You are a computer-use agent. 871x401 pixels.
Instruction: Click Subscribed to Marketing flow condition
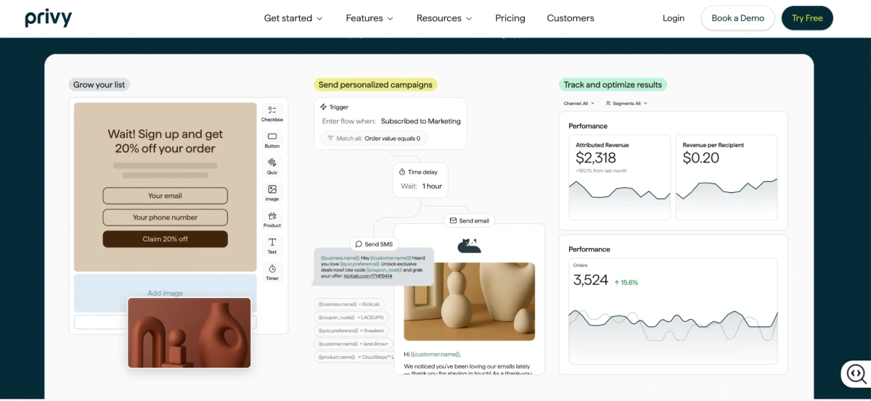(421, 121)
